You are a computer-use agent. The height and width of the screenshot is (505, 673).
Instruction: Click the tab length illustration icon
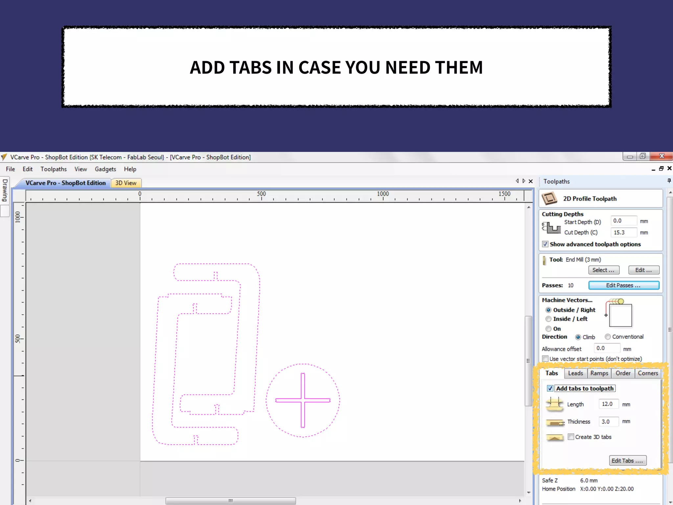tap(554, 404)
